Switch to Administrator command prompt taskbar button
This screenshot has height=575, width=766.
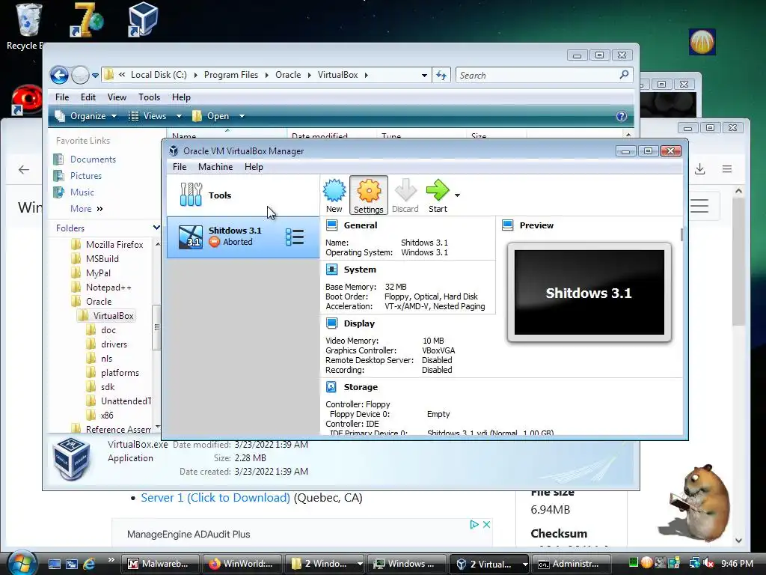click(x=572, y=564)
